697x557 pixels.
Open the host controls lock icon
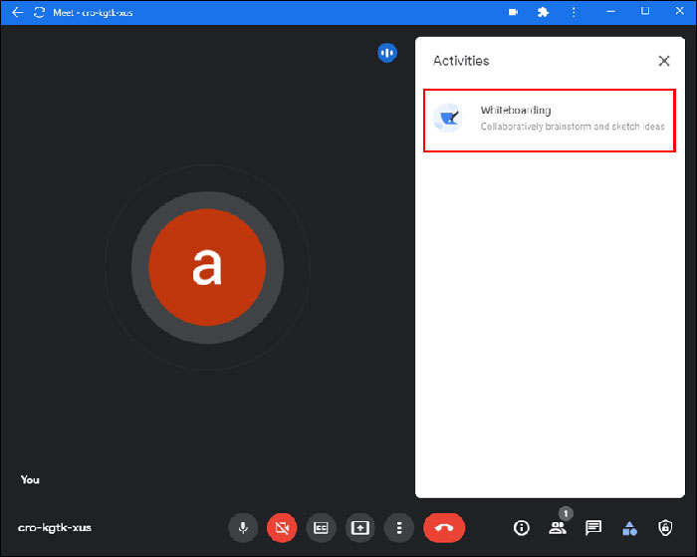click(x=665, y=527)
